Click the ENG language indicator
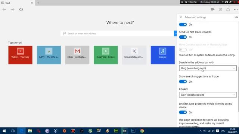Image resolution: width=239 pixels, height=134 pixels. (223, 131)
